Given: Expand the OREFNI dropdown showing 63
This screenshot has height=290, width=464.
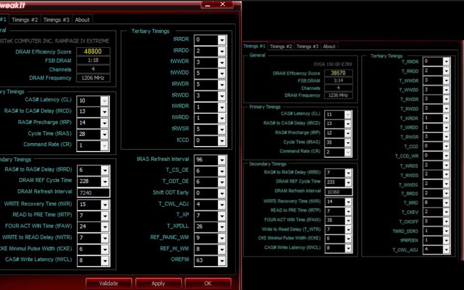Looking at the screenshot, I should (222, 261).
